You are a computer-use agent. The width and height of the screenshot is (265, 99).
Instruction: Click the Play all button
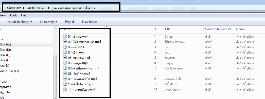70,22
